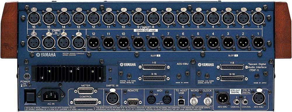This screenshot has width=292, height=112.
Task: Click the MIDI IN DIN socket
Action: (x=167, y=100)
